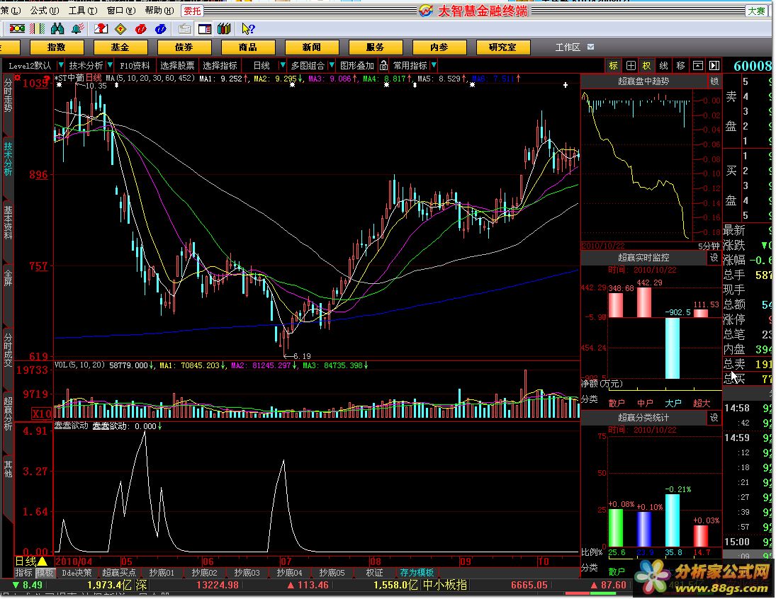This screenshot has height=599, width=776.
Task: Click the blue circular info icon
Action: (160, 29)
